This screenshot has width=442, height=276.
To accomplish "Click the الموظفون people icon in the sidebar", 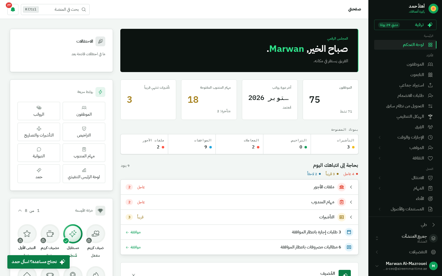I will 430,64.
